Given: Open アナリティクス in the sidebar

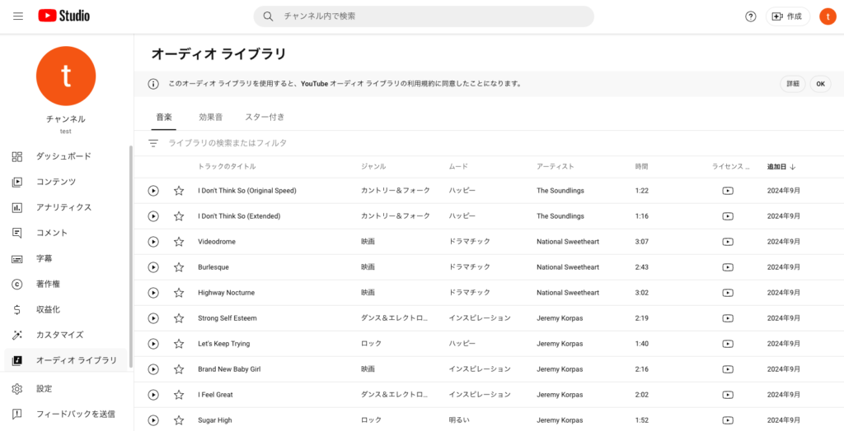Looking at the screenshot, I should pos(64,207).
